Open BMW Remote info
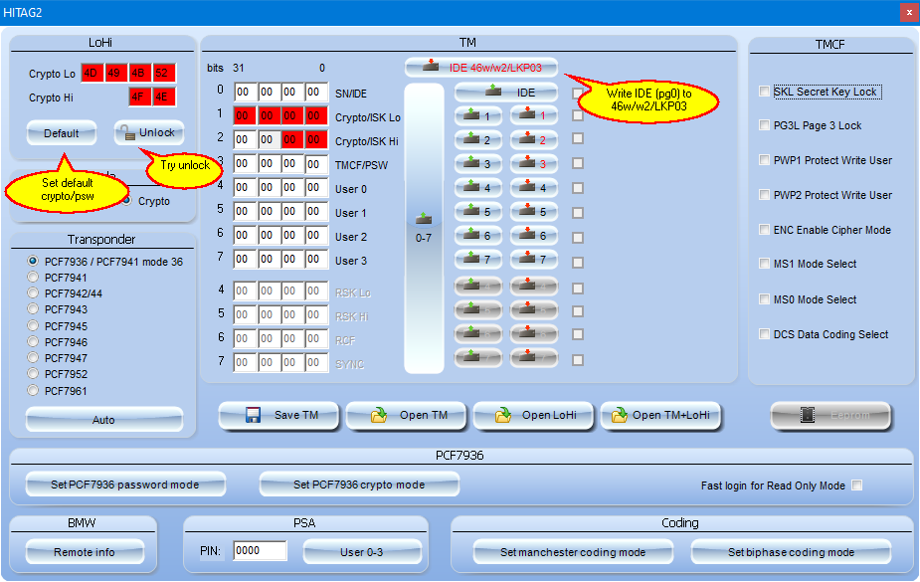This screenshot has width=920, height=582. [x=85, y=552]
